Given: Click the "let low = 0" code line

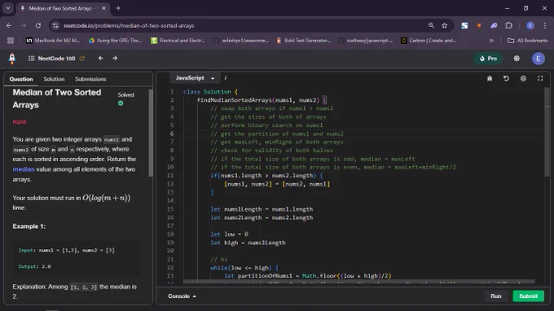Looking at the screenshot, I should click(229, 234).
